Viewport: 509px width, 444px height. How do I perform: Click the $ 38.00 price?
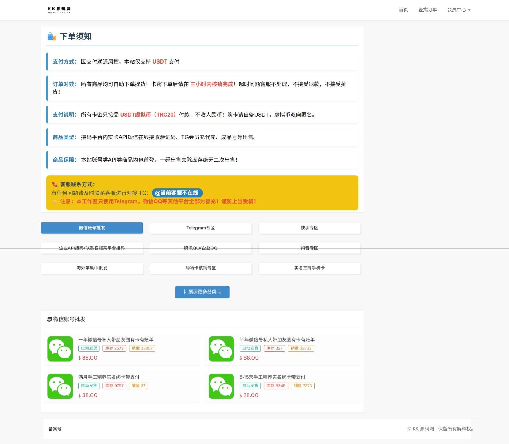coord(88,395)
